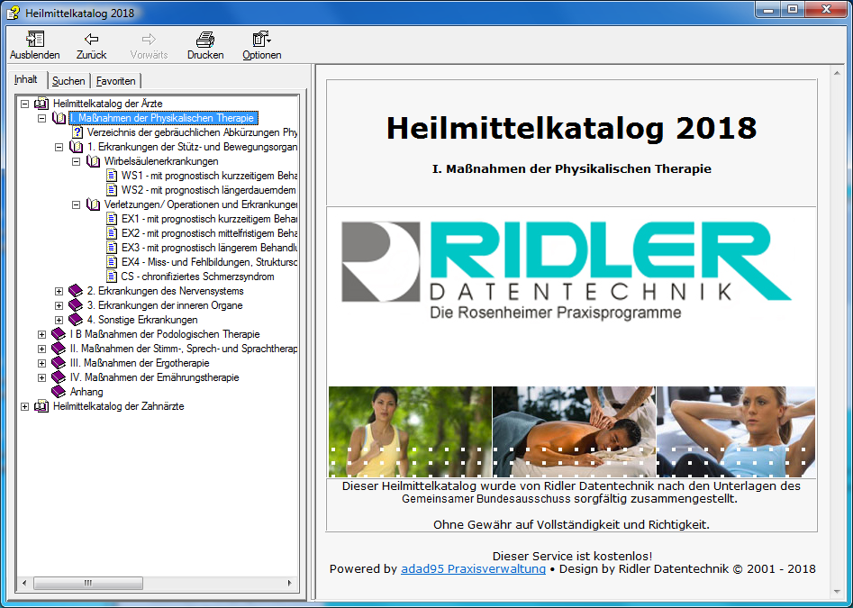
Task: Open EX4 - Miss- und Fehlbildungen text
Action: point(210,262)
